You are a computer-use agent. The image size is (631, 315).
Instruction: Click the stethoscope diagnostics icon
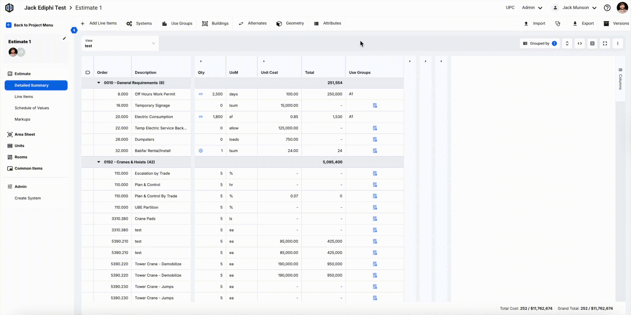[558, 24]
